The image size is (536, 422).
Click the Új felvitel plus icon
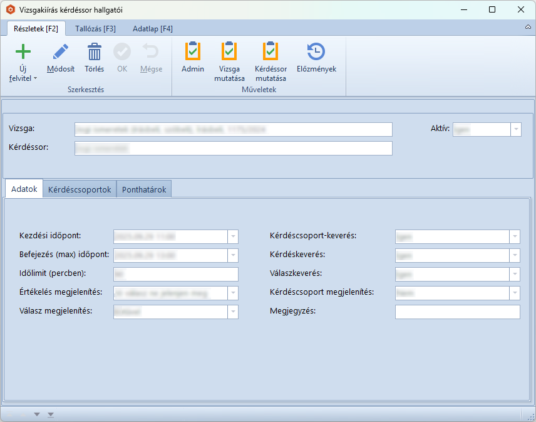coord(23,52)
